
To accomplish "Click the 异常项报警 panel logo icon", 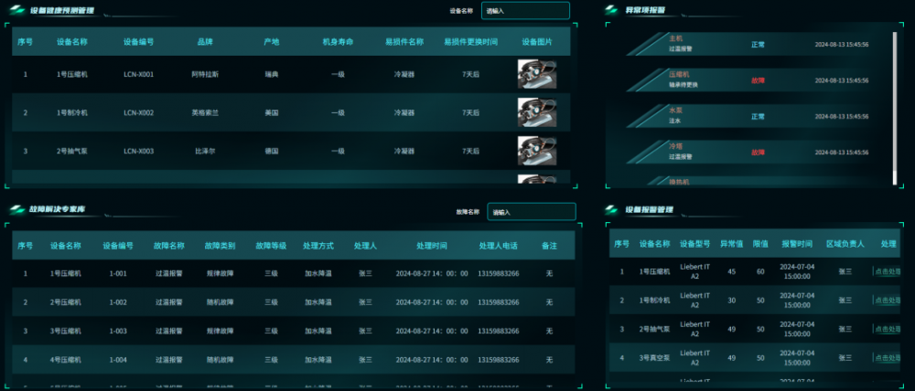I will point(611,10).
